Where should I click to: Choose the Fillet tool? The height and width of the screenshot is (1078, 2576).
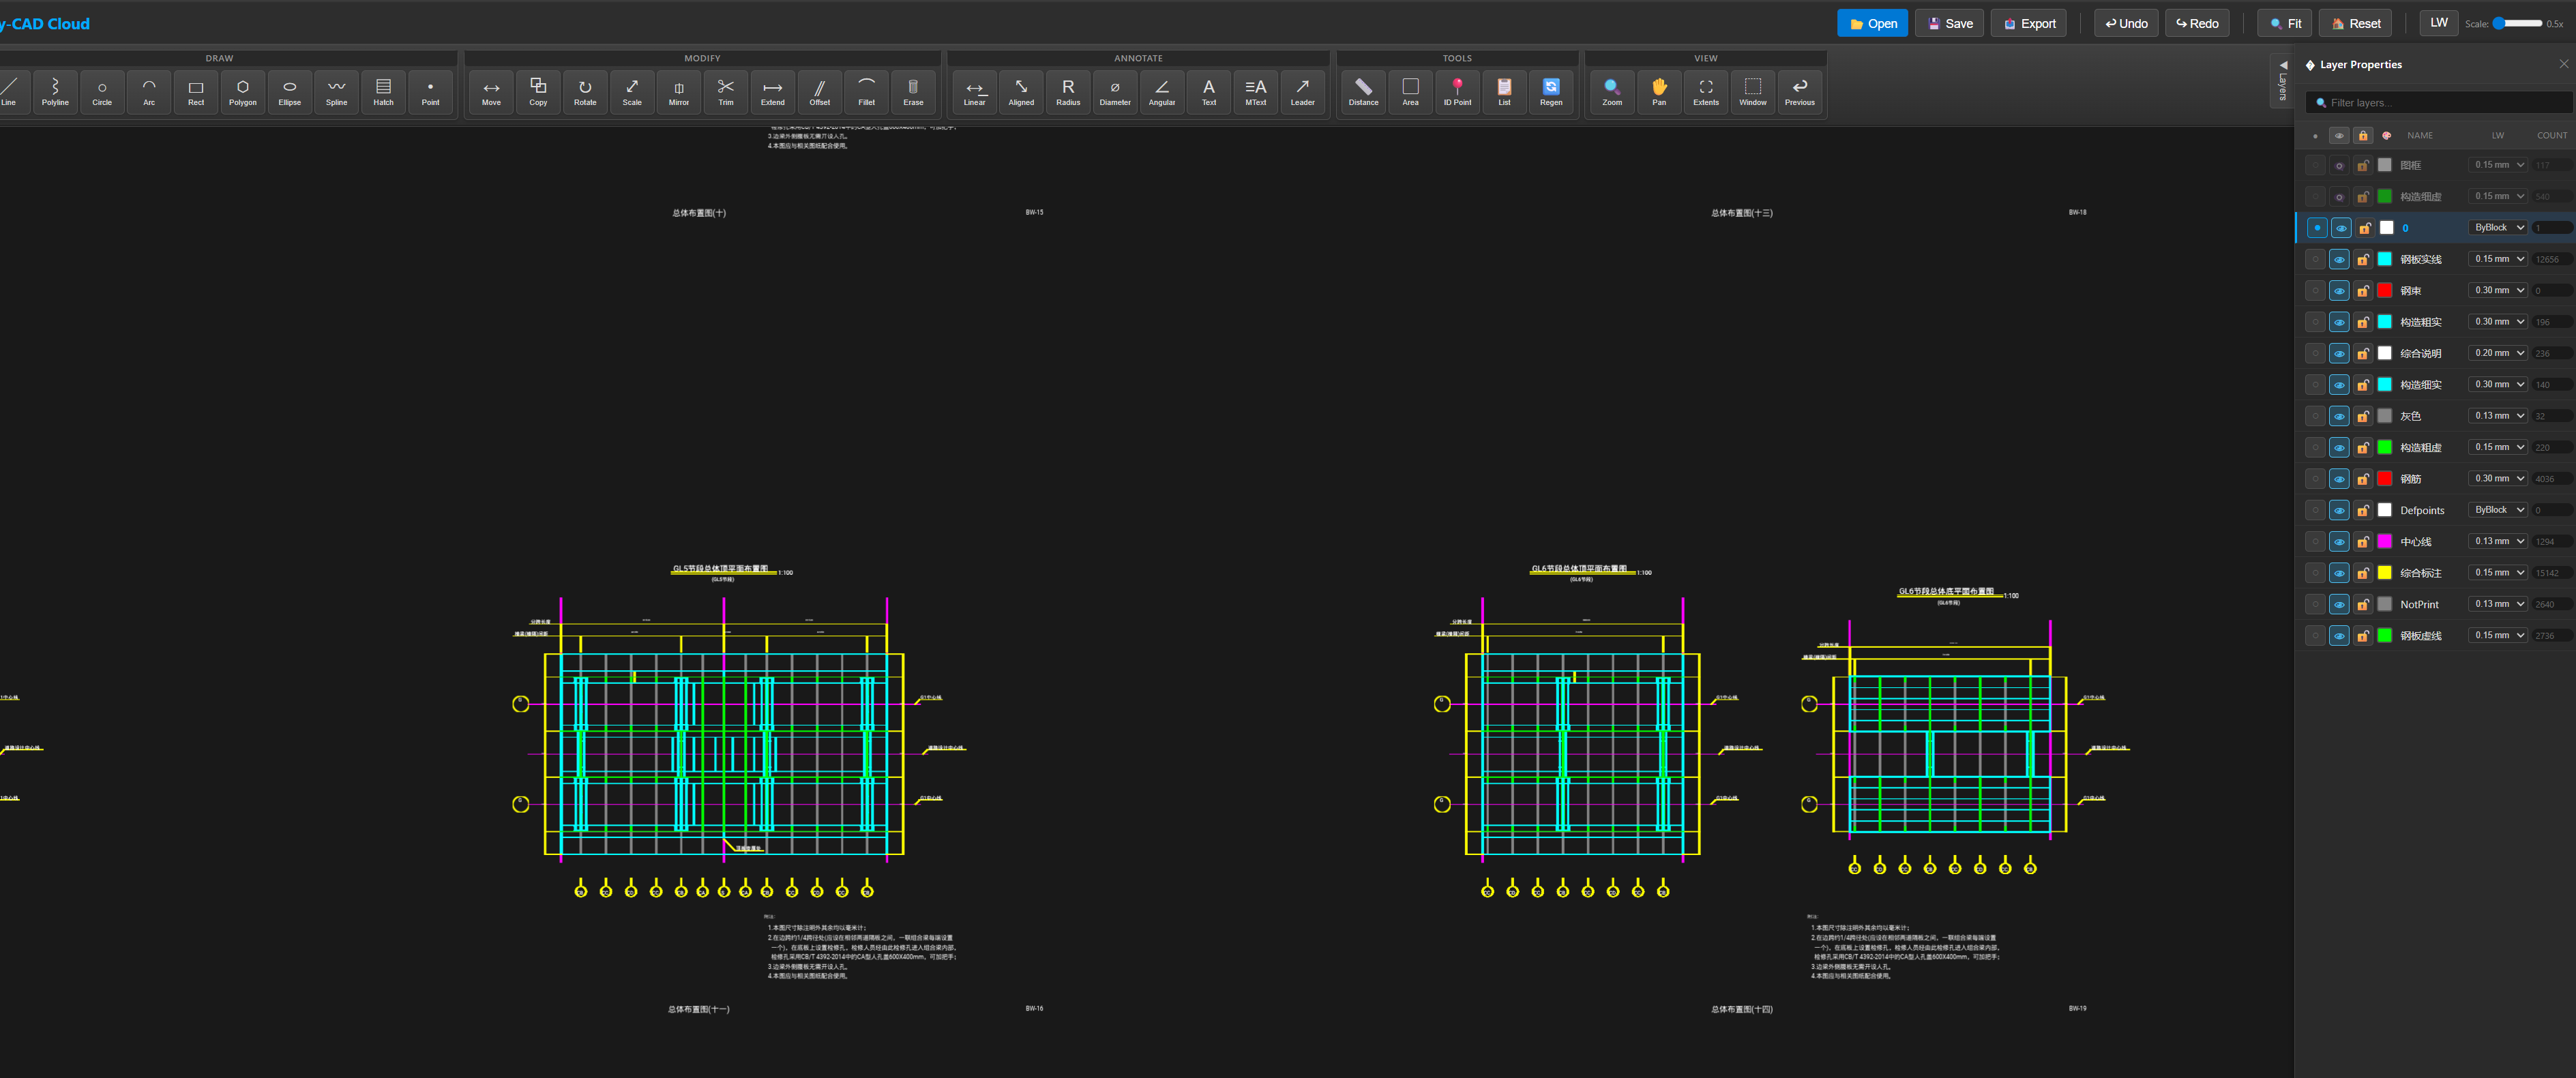click(866, 91)
